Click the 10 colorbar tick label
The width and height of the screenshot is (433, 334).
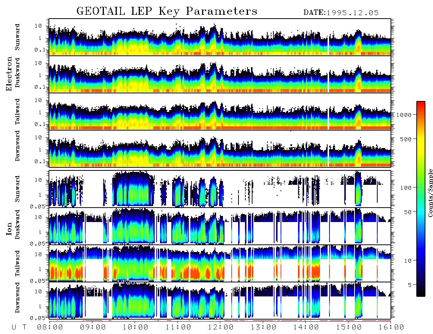408,260
